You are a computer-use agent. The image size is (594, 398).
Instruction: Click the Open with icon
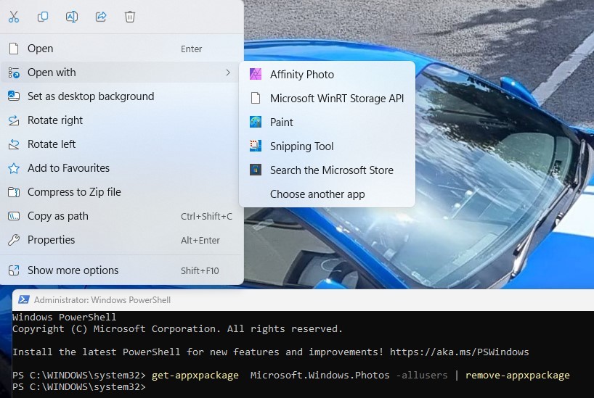point(14,72)
